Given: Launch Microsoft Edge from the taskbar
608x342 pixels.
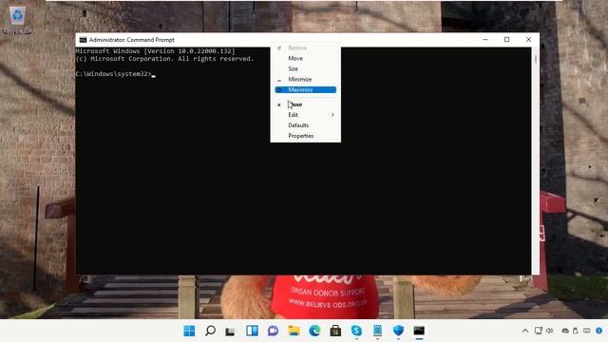Looking at the screenshot, I should coord(314,331).
